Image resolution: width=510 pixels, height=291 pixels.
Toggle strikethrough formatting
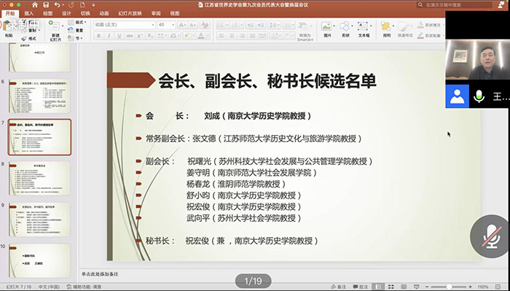click(130, 36)
